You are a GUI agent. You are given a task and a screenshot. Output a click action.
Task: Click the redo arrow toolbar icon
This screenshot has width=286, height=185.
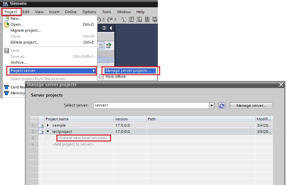click(x=111, y=19)
